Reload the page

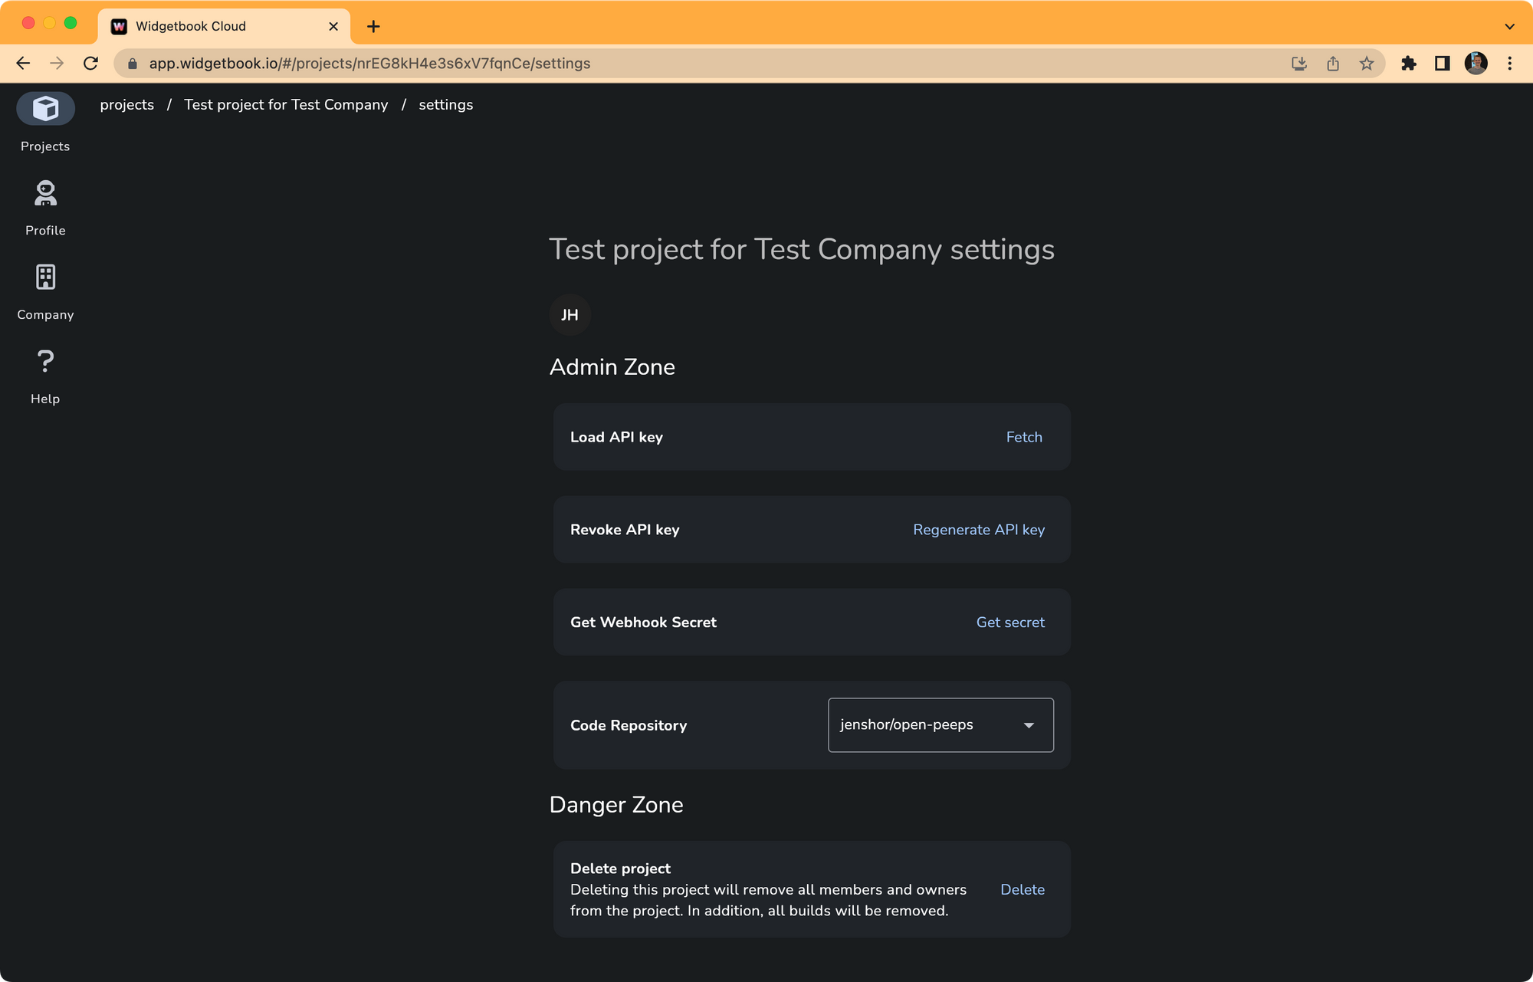pos(91,64)
